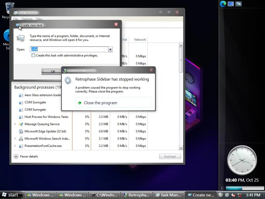265x199 pixels.
Task: Click the monitor icon in sidebar top
Action: 231,4
